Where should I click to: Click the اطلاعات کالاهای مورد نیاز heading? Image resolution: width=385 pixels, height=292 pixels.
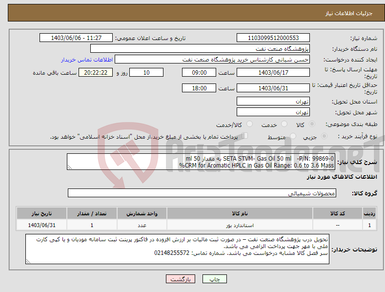342,177
